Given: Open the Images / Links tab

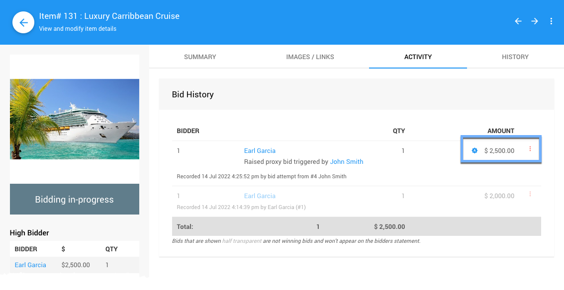Looking at the screenshot, I should click(x=310, y=57).
